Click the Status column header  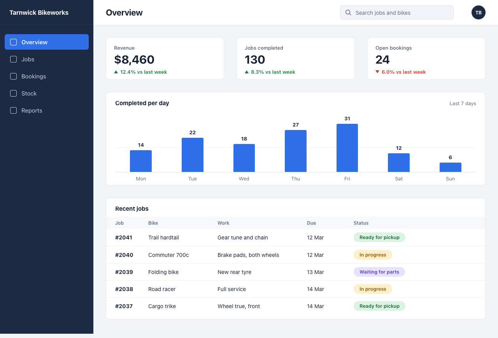click(x=361, y=223)
